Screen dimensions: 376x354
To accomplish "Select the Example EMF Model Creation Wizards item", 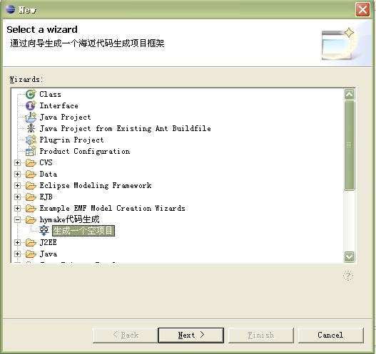I will (x=112, y=208).
